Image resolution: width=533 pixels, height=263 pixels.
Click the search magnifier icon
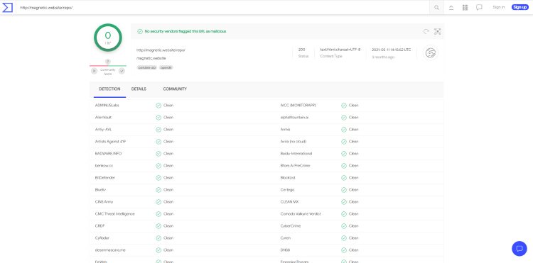tap(437, 8)
